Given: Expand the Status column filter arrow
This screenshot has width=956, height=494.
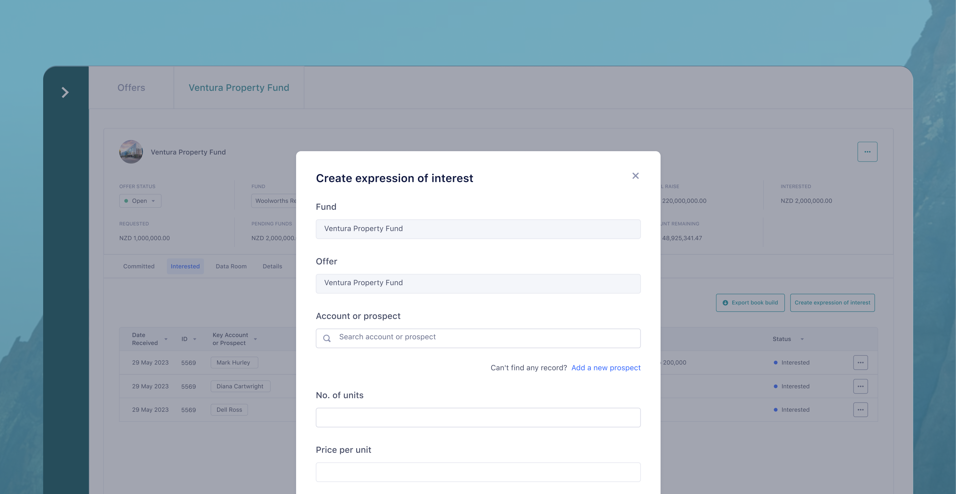Looking at the screenshot, I should 802,339.
